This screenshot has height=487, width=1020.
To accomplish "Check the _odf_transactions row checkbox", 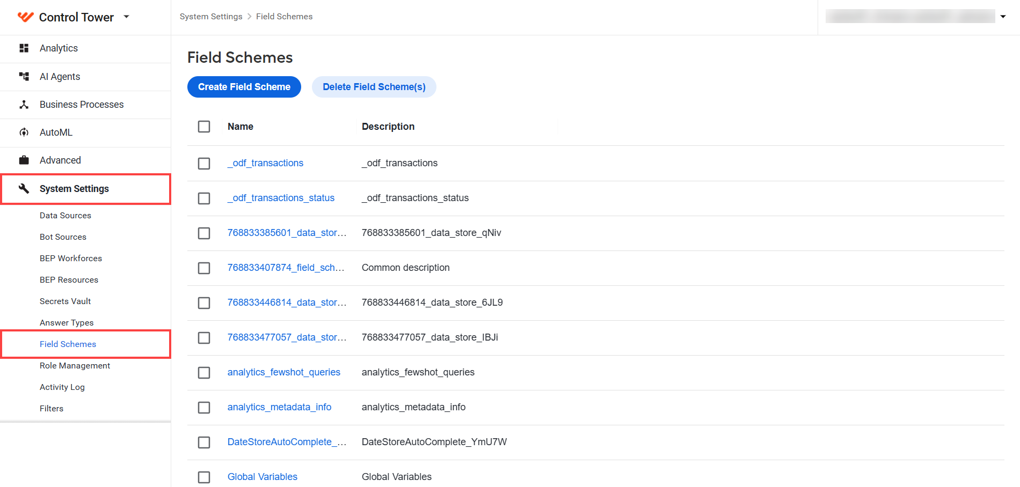I will (x=204, y=163).
